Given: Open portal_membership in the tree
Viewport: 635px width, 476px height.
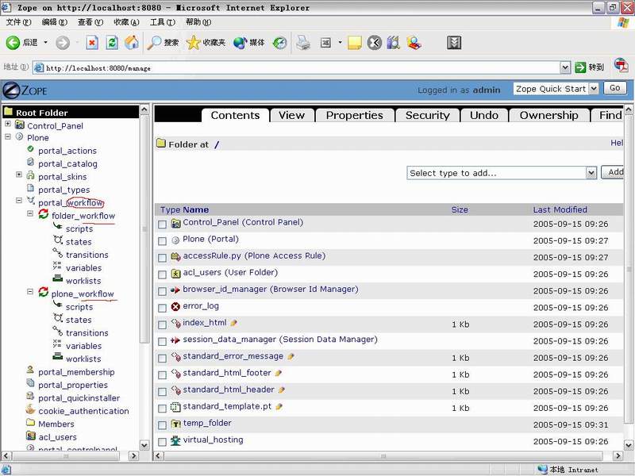Looking at the screenshot, I should tap(76, 372).
